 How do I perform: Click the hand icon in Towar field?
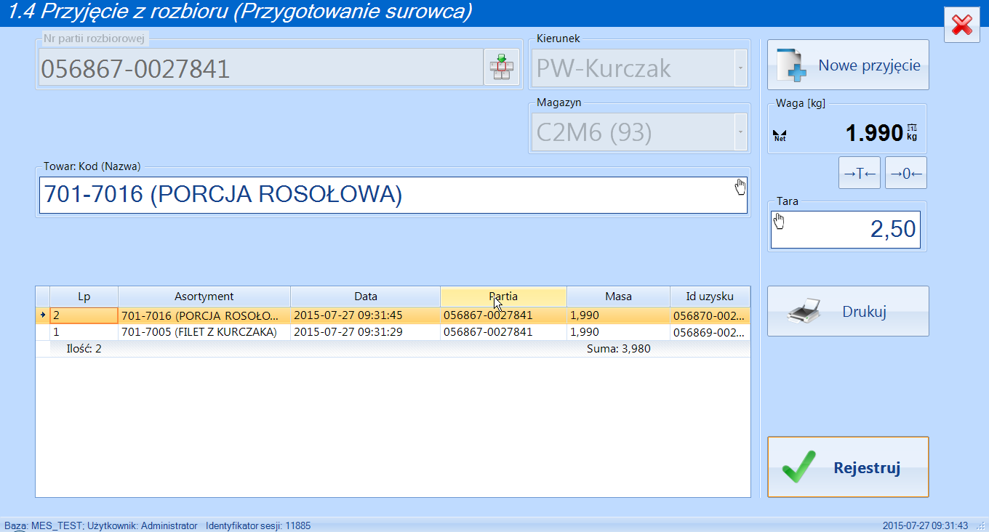click(740, 188)
